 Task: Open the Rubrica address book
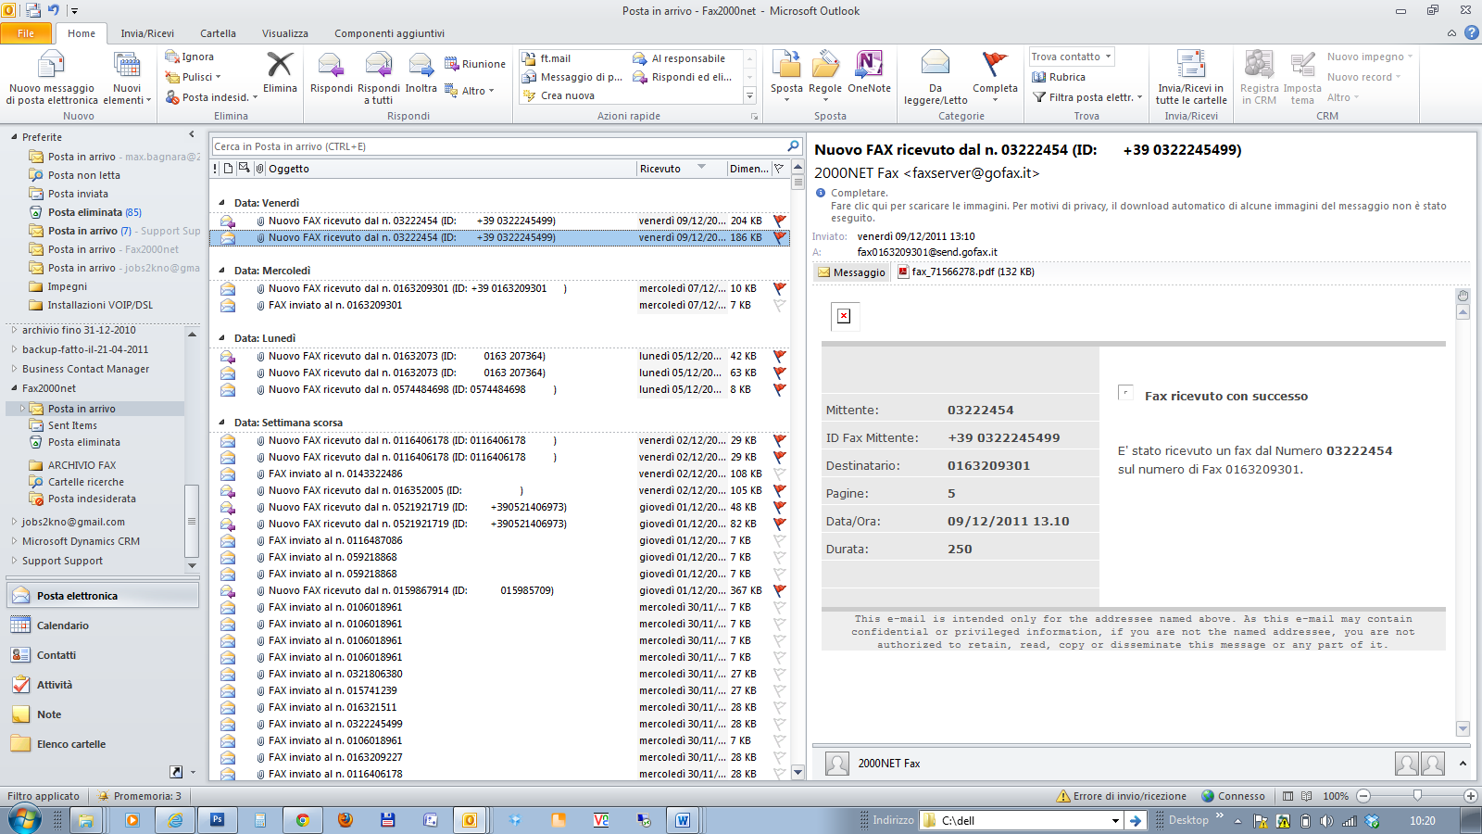1059,77
